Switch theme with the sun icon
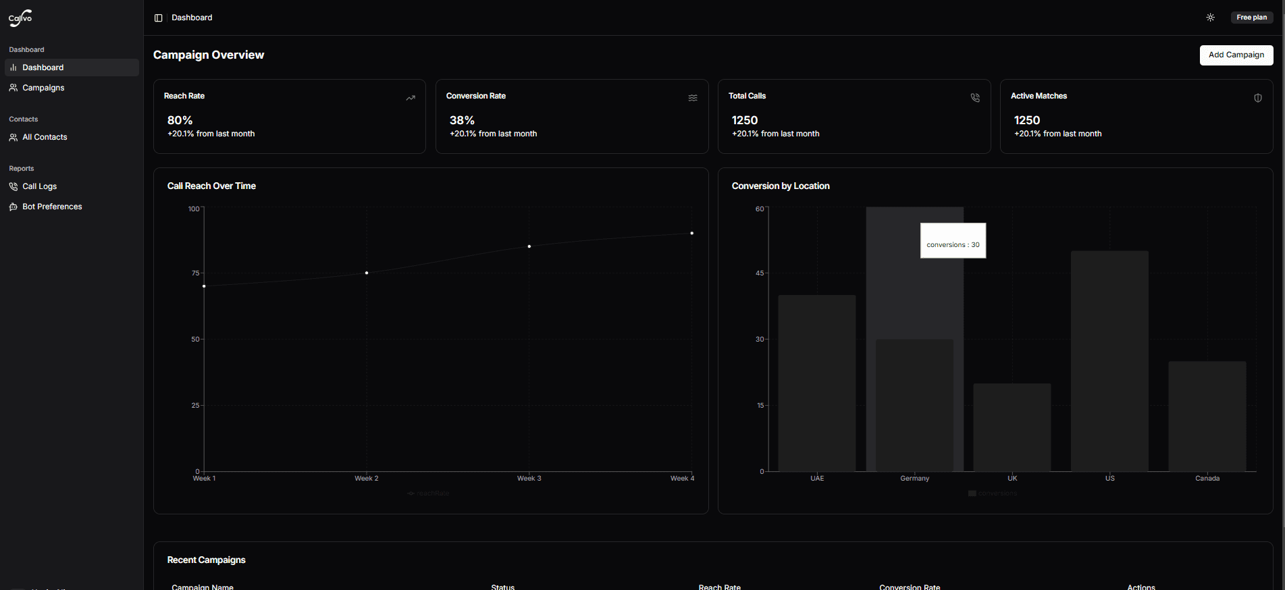Viewport: 1285px width, 590px height. [x=1210, y=18]
